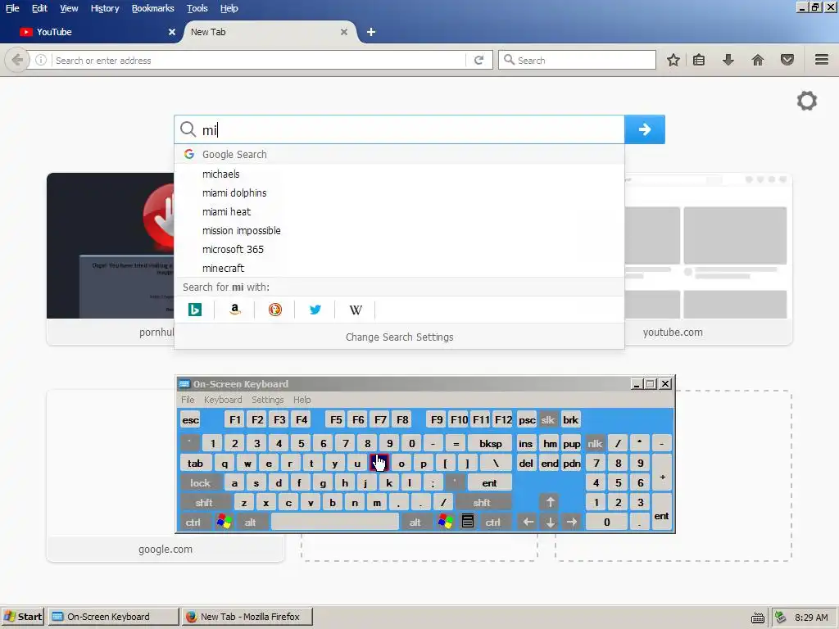The width and height of the screenshot is (839, 629).
Task: Open a new tab with plus button
Action: click(x=371, y=32)
